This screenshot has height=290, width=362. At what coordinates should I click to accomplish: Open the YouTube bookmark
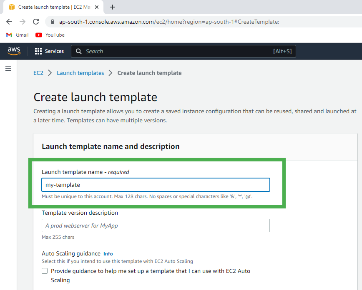click(x=50, y=35)
